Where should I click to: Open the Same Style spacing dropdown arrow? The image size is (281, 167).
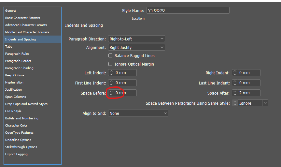click(x=265, y=103)
